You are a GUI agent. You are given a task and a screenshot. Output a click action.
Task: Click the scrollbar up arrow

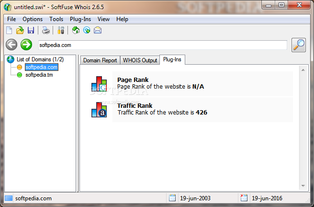303,70
